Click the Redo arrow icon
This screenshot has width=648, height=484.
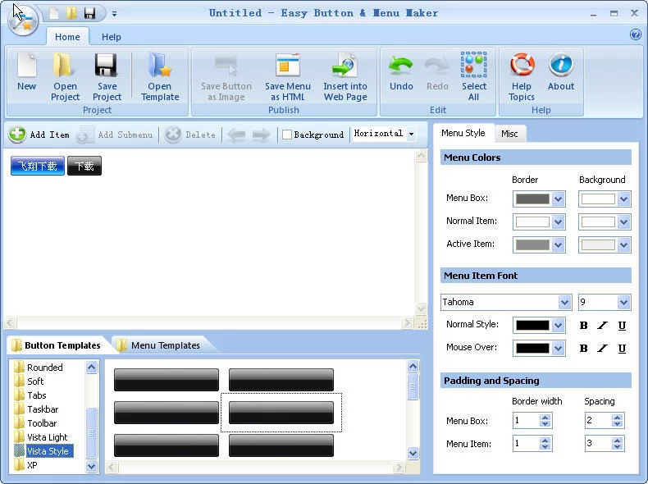coord(437,65)
